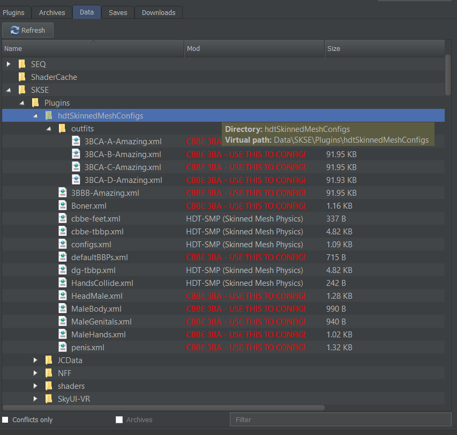This screenshot has height=435, width=457.
Task: Click the 715 B size value
Action: coord(336,257)
